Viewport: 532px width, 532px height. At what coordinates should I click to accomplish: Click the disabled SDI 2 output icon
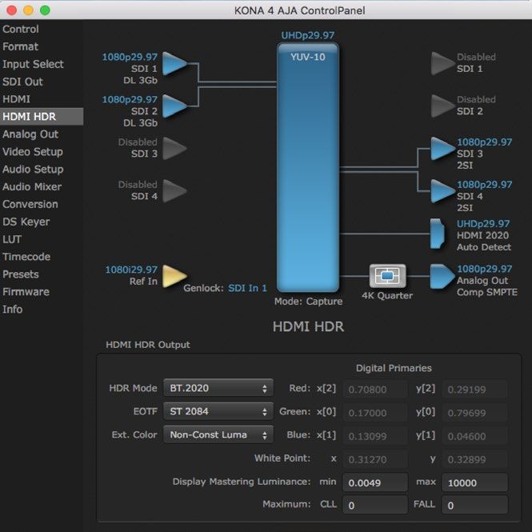click(x=442, y=106)
